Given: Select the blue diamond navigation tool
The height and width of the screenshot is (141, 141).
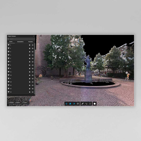Looking at the screenshot, I should coord(66,104).
